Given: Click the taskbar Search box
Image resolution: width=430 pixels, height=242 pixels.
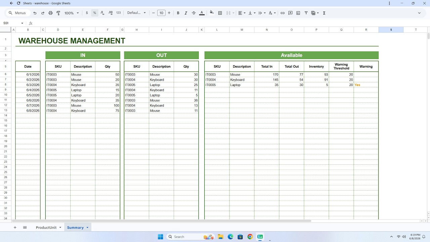Looking at the screenshot, I should click(191, 237).
